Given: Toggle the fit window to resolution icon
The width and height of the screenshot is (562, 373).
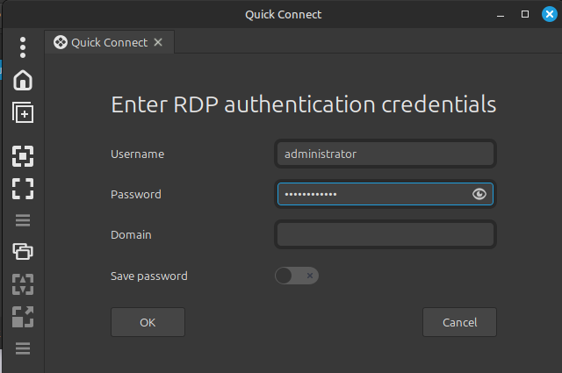Looking at the screenshot, I should 23,156.
